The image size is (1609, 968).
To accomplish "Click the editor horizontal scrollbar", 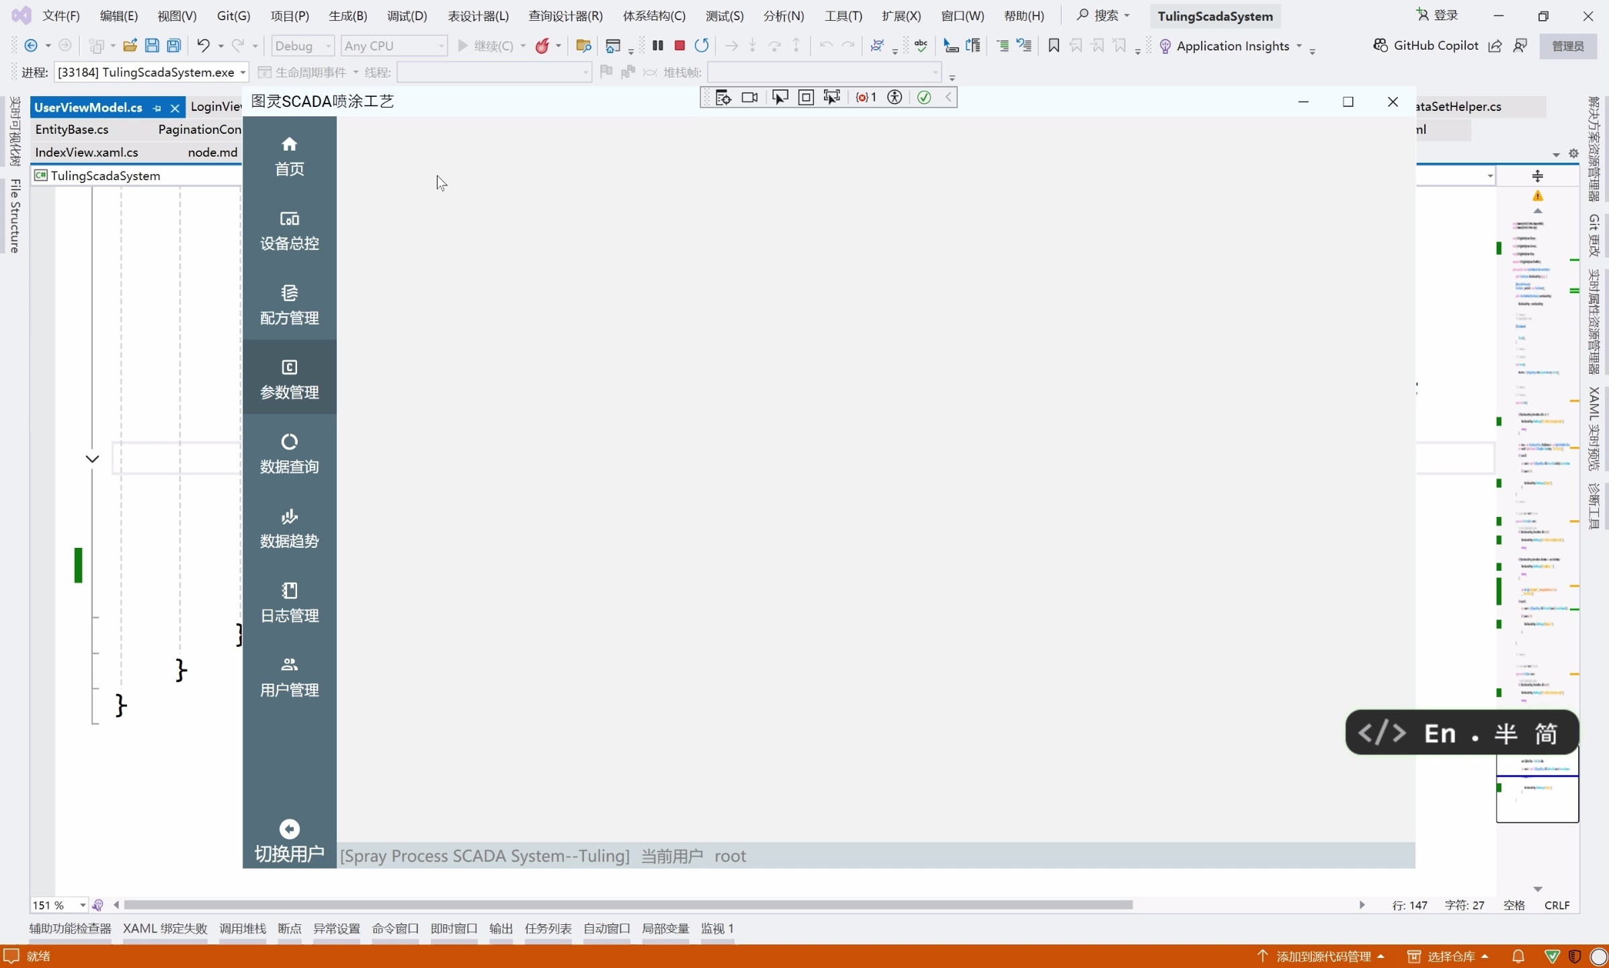I will (x=628, y=905).
